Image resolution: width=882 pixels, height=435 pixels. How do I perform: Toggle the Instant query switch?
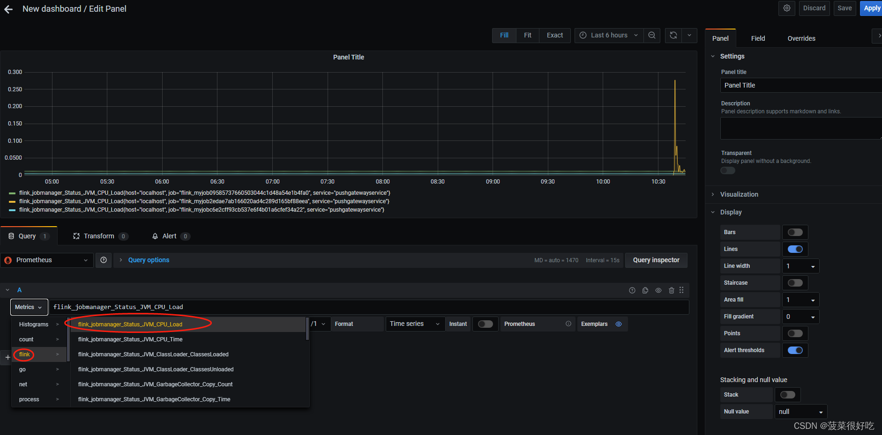coord(486,324)
